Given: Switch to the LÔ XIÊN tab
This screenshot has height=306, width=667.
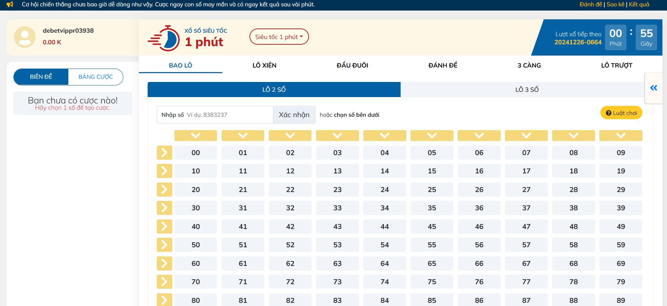Looking at the screenshot, I should [264, 65].
